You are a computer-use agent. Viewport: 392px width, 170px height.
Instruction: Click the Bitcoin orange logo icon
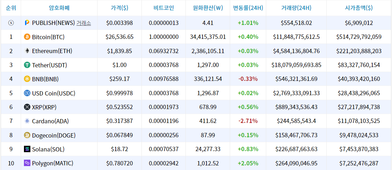(27, 37)
